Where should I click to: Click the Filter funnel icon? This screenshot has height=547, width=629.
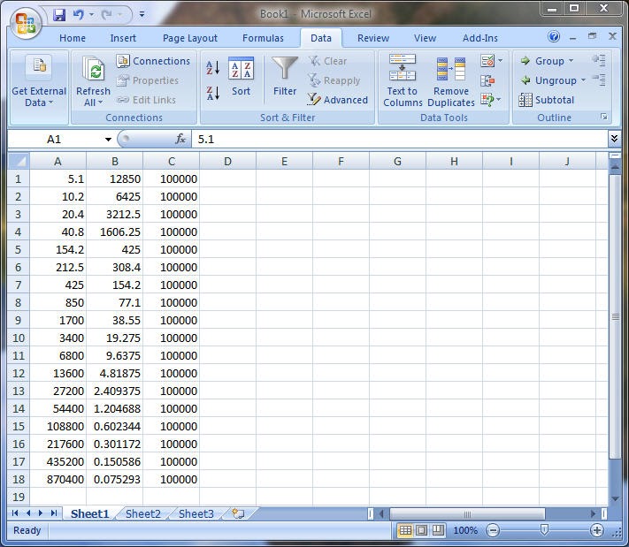(284, 68)
